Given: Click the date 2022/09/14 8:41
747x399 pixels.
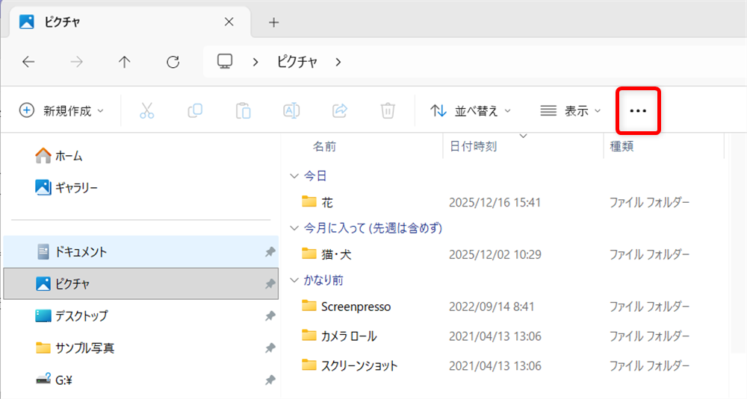Looking at the screenshot, I should [x=492, y=307].
